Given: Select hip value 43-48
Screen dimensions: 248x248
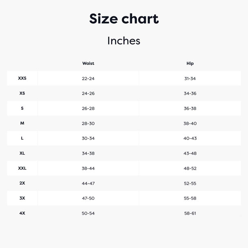Looking at the screenshot, I should click(x=190, y=153).
